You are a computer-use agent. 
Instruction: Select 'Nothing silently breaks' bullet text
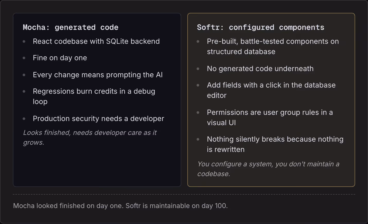275,144
